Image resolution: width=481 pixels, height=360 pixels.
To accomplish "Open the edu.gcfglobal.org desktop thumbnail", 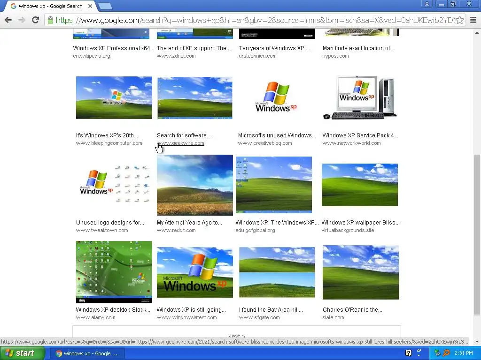I will click(x=274, y=185).
